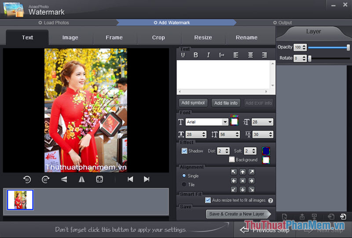
Task: Go to Load Photos step
Action: [x=54, y=23]
